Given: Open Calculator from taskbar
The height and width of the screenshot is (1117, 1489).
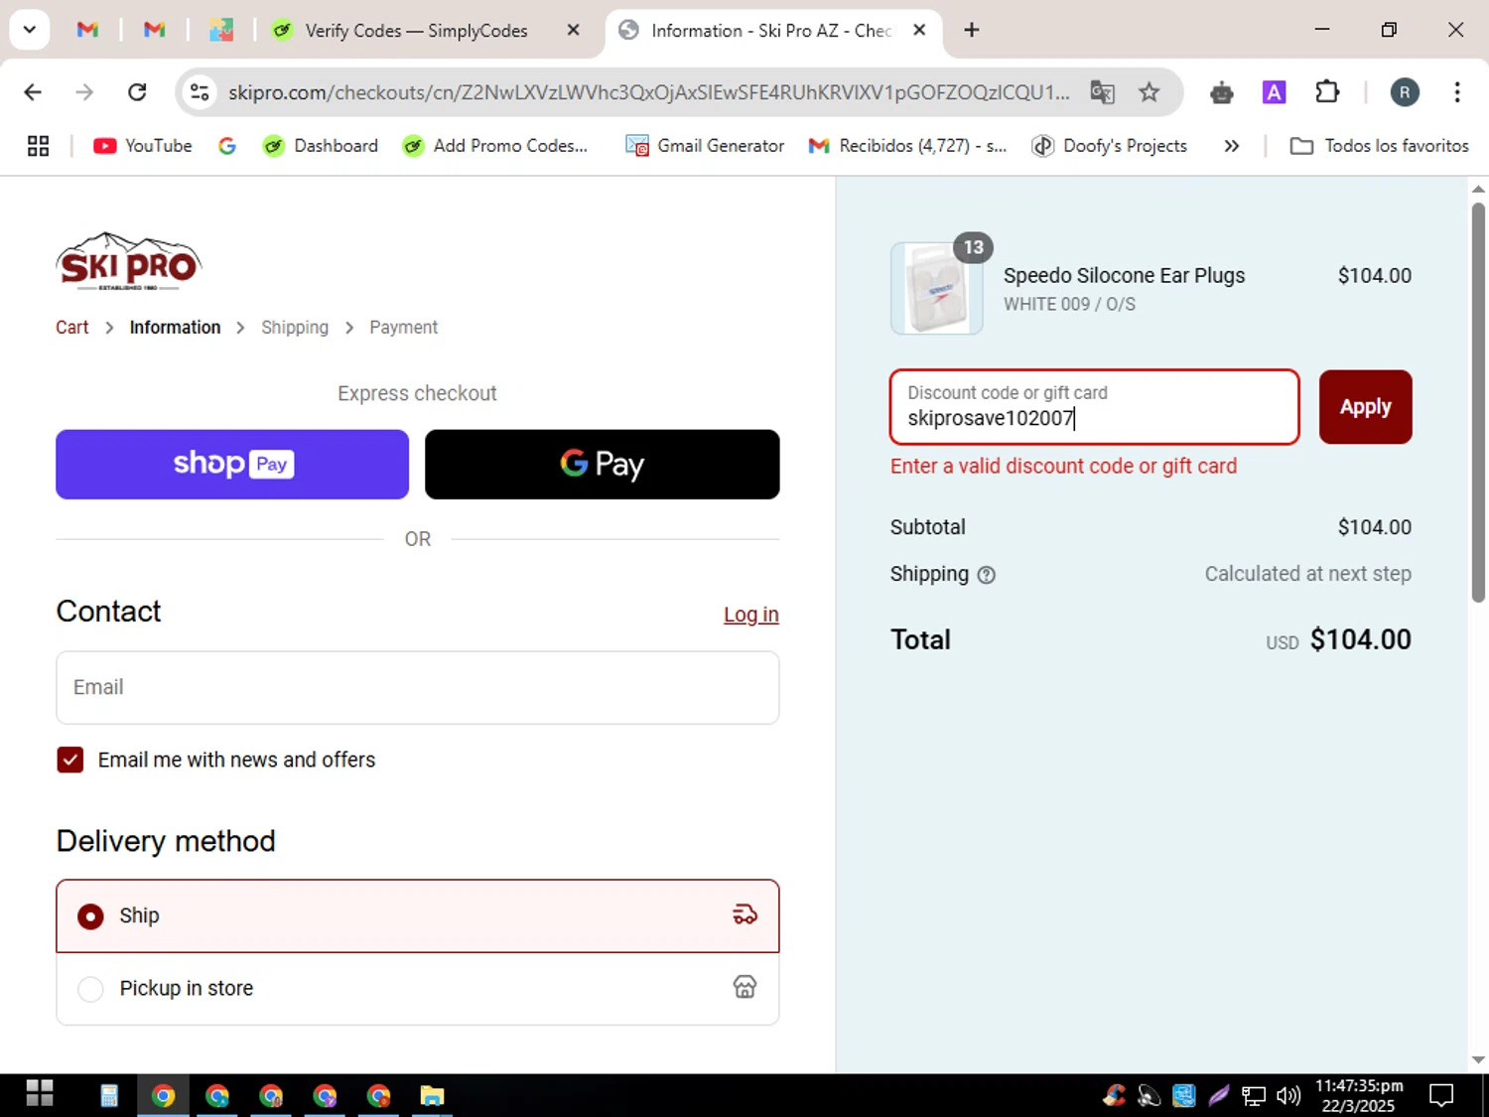Looking at the screenshot, I should tap(109, 1096).
